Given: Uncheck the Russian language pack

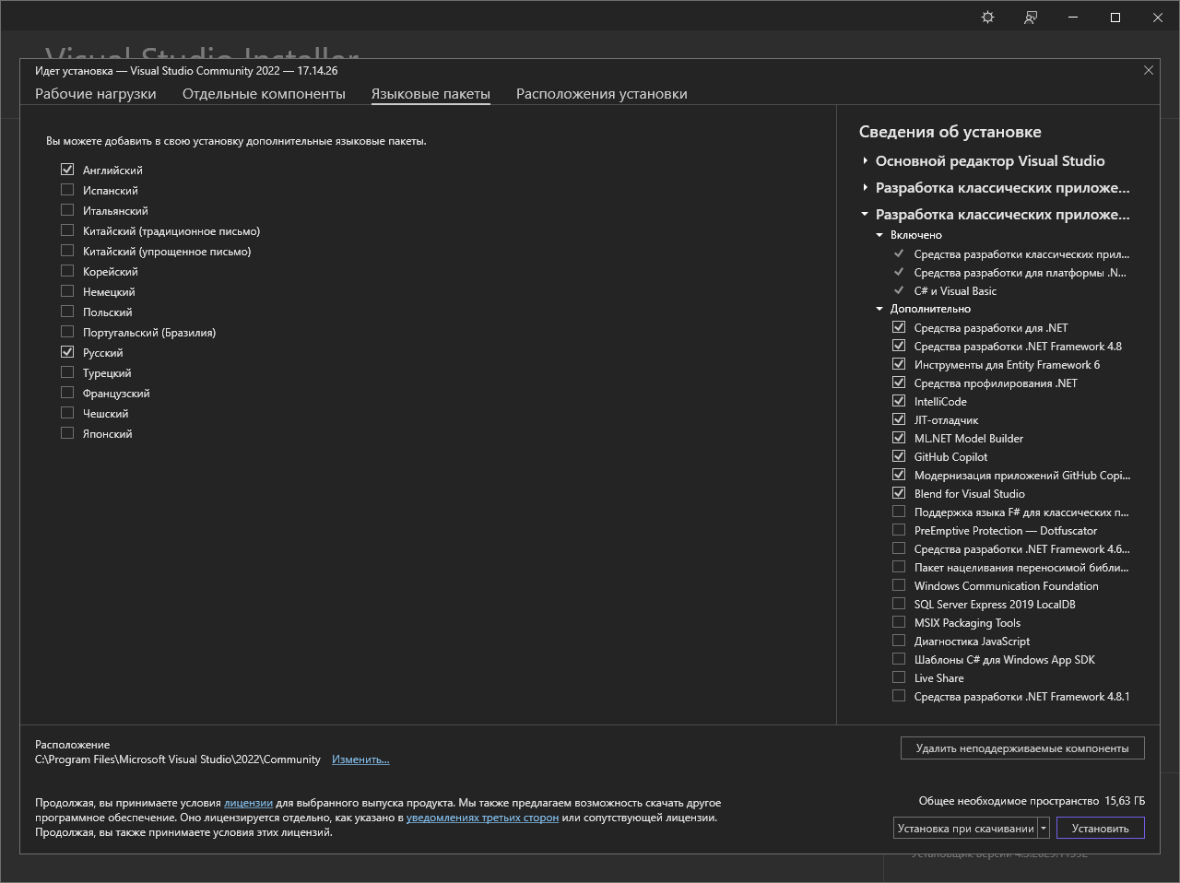Looking at the screenshot, I should click(67, 352).
